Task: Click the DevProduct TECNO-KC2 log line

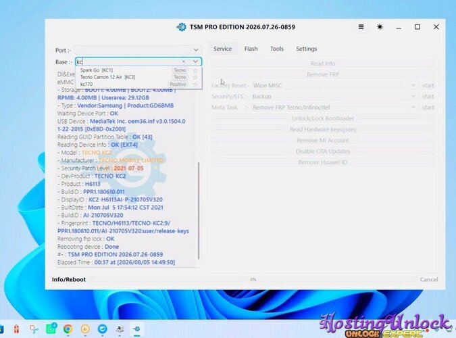Action: (92, 176)
